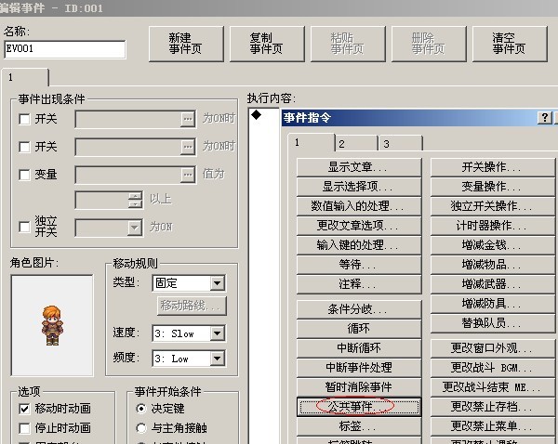The height and width of the screenshot is (444, 558).
Task: Open the first 开关 condition selector ellipsis
Action: point(188,119)
